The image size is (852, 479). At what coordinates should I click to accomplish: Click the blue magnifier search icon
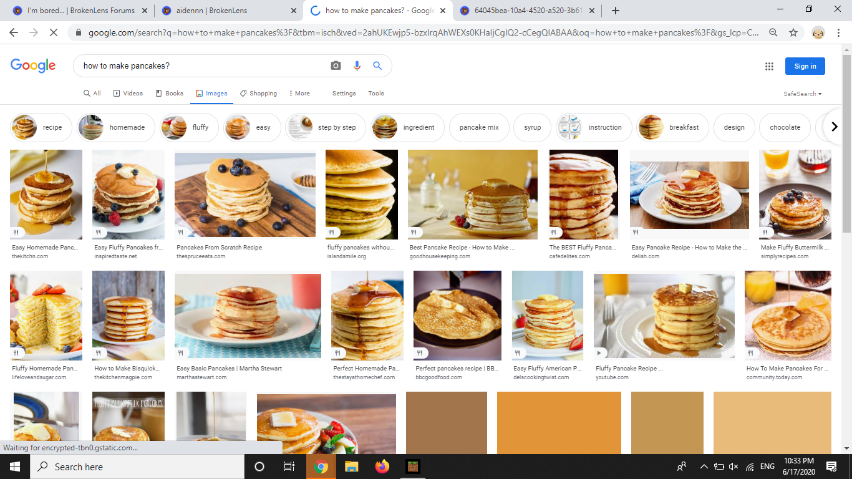[x=377, y=65]
